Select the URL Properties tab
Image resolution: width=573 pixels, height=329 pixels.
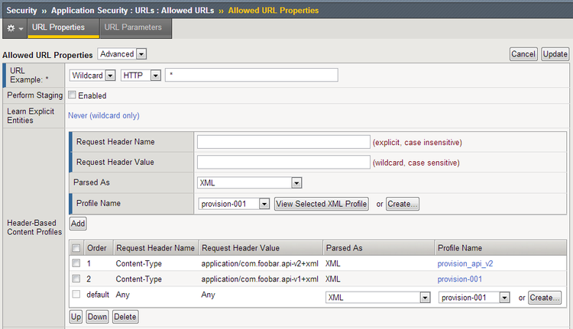point(58,27)
